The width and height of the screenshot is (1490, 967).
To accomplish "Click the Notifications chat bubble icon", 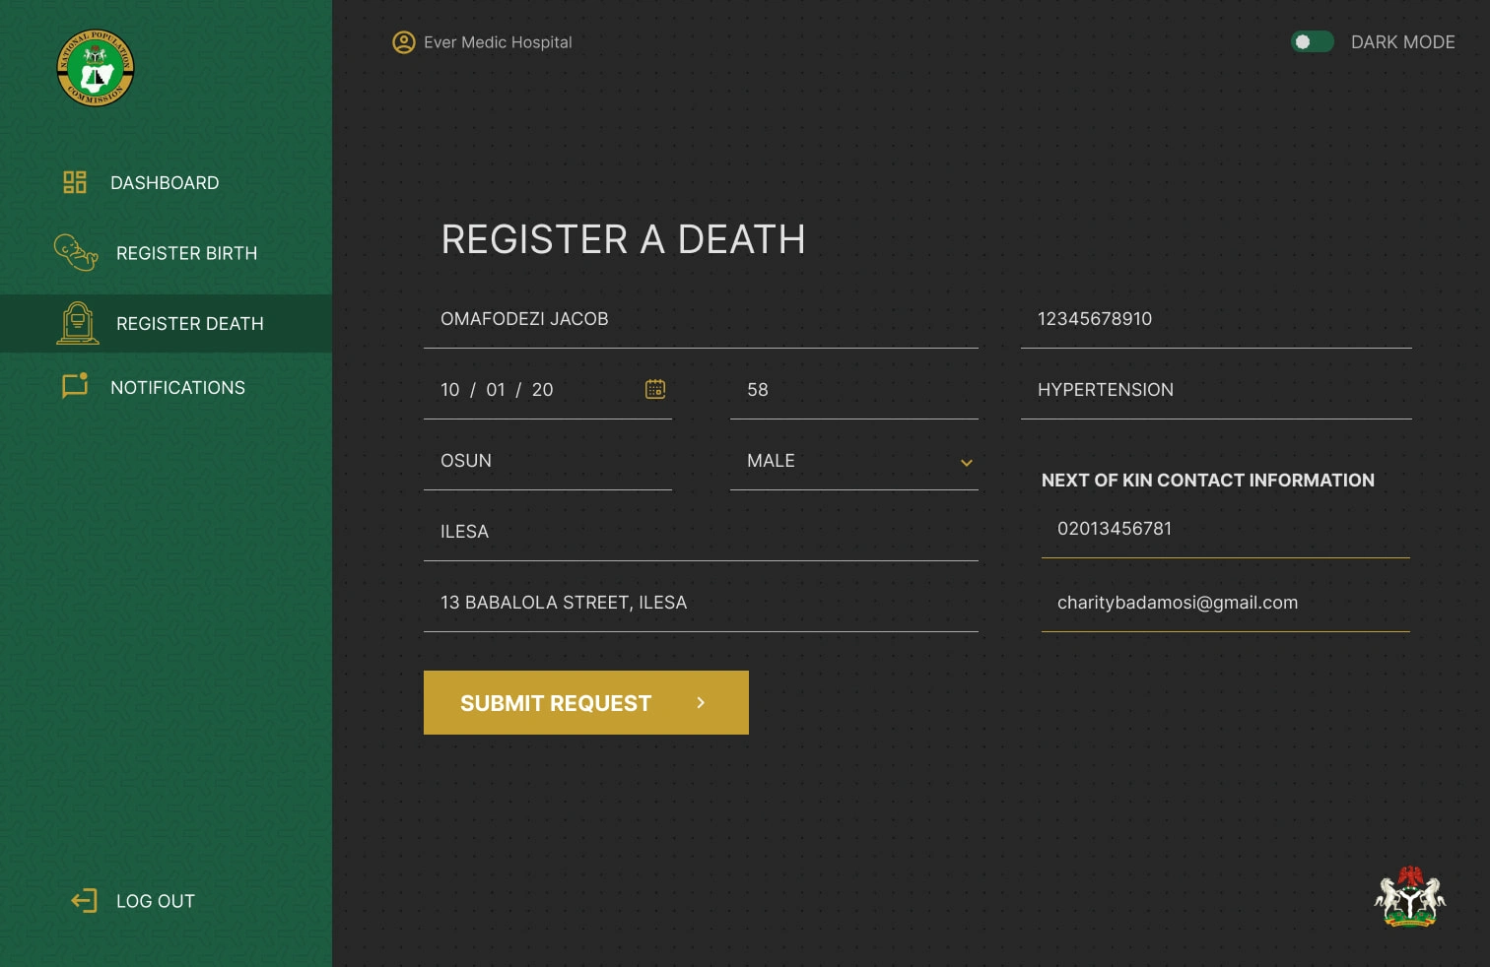I will coord(75,386).
